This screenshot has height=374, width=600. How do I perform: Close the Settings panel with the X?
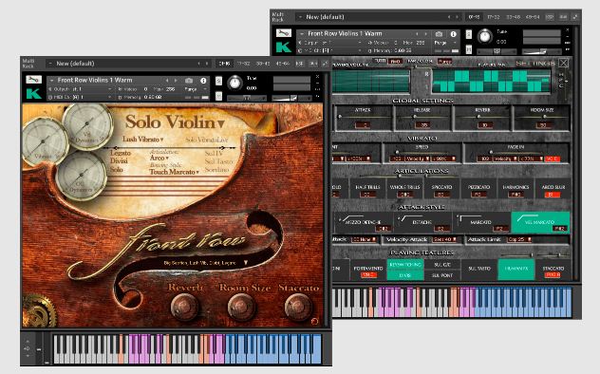click(x=563, y=63)
